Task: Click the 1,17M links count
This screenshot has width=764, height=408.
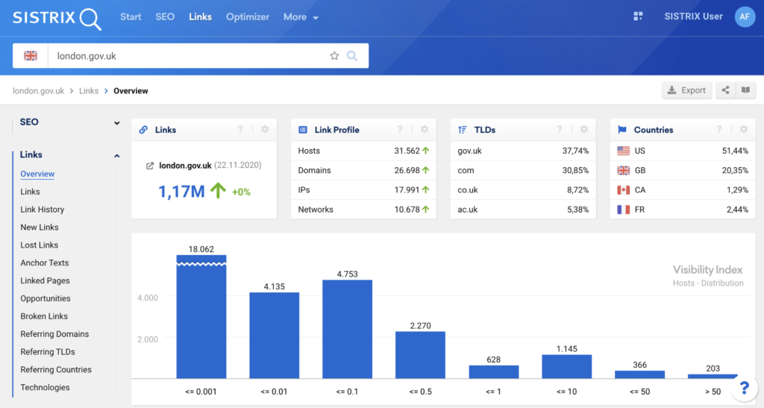Action: click(181, 192)
